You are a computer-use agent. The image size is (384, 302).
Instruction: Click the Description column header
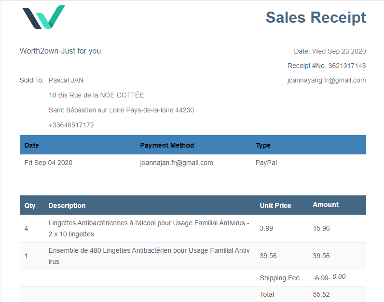point(67,206)
